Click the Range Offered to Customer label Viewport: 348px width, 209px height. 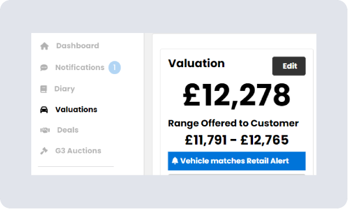[x=233, y=123]
